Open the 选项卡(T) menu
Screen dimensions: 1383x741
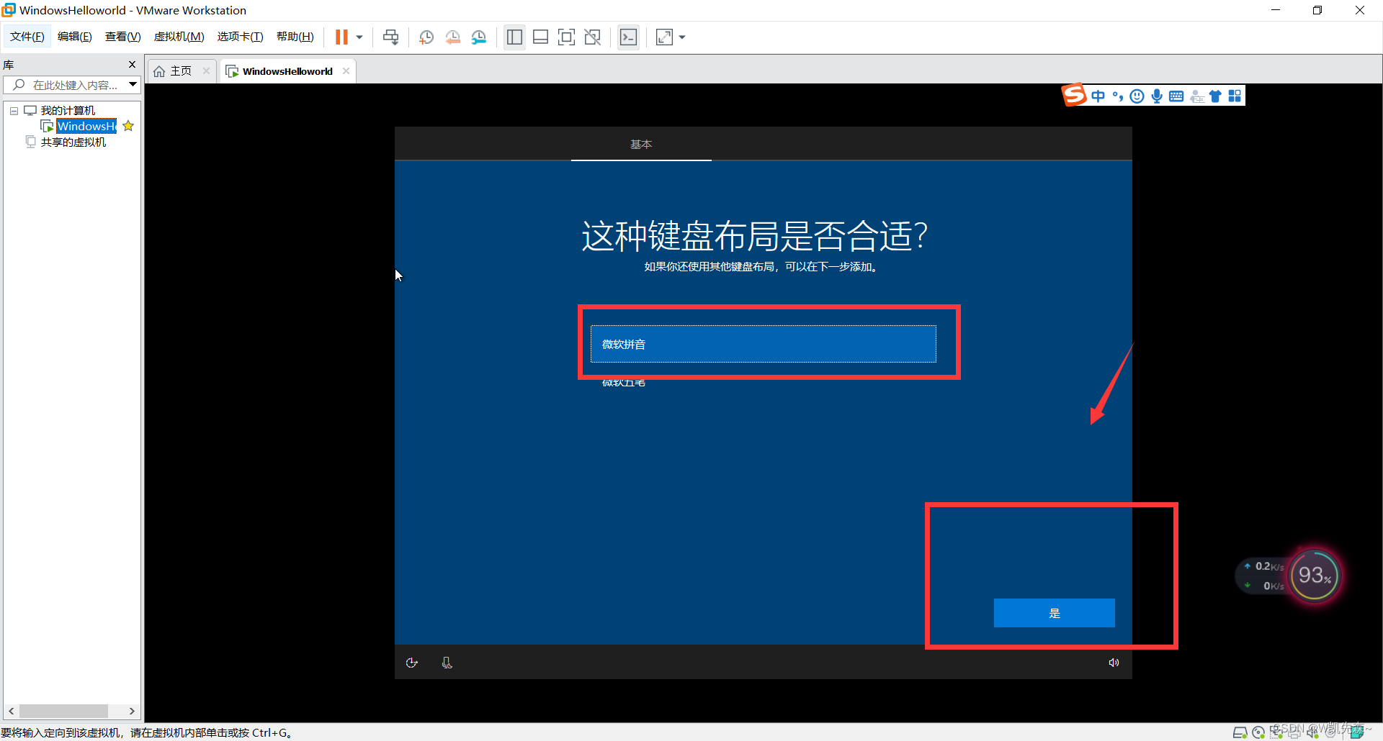tap(240, 37)
